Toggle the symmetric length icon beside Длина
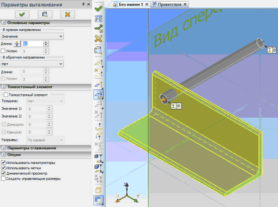 (17, 44)
